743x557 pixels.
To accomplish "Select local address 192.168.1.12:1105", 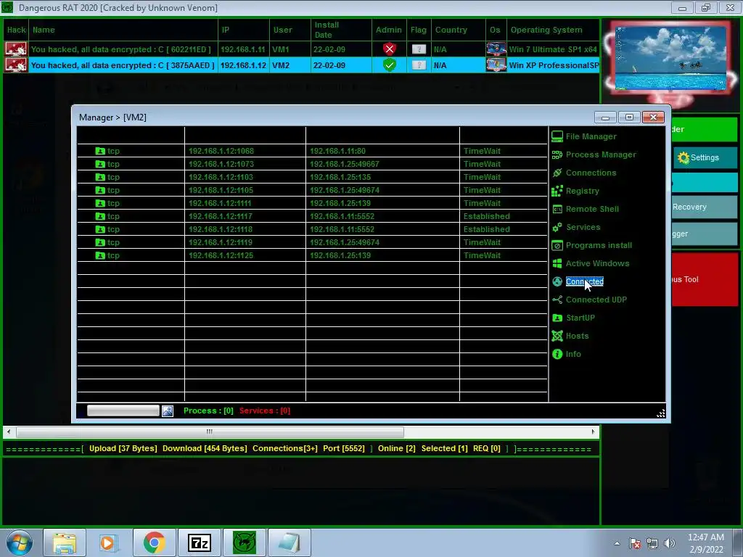I will click(x=221, y=190).
